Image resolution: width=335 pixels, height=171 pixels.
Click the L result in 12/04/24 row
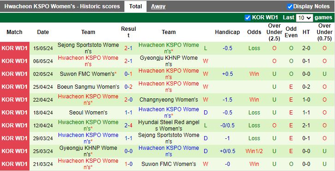click(x=206, y=125)
